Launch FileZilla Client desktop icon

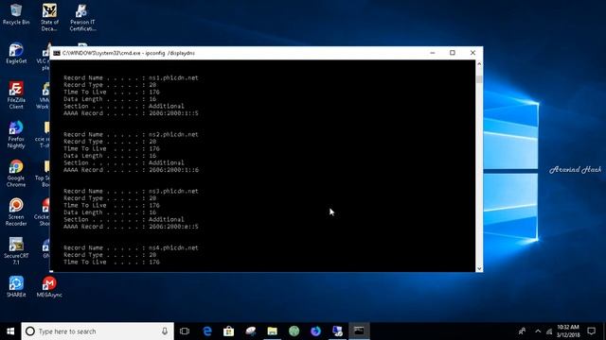(x=16, y=95)
